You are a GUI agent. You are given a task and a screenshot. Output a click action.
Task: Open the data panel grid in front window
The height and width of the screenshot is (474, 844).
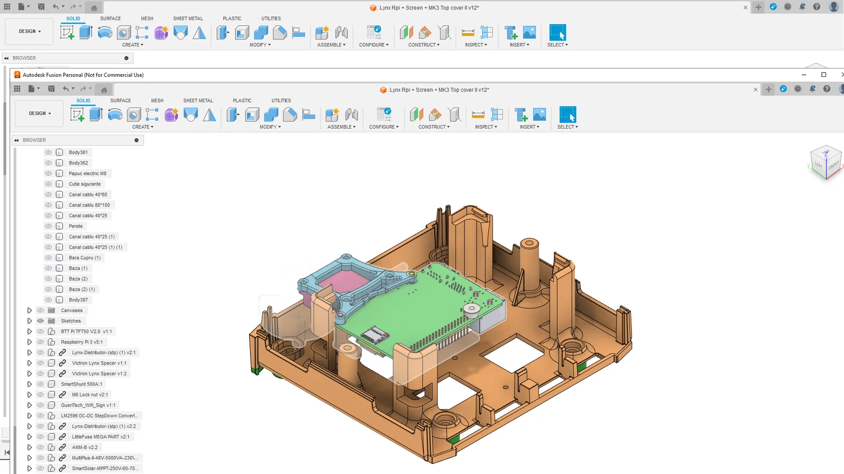[17, 89]
